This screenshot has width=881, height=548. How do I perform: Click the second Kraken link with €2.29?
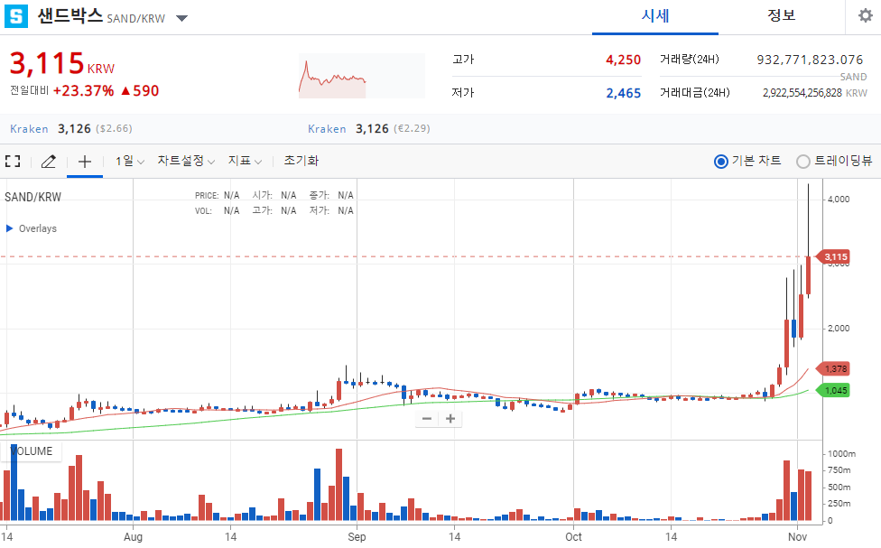pyautogui.click(x=327, y=129)
